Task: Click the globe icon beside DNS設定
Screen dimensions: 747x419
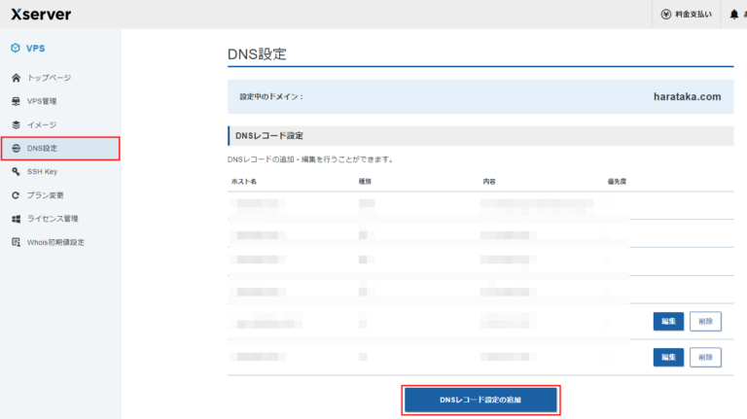Action: coord(16,148)
